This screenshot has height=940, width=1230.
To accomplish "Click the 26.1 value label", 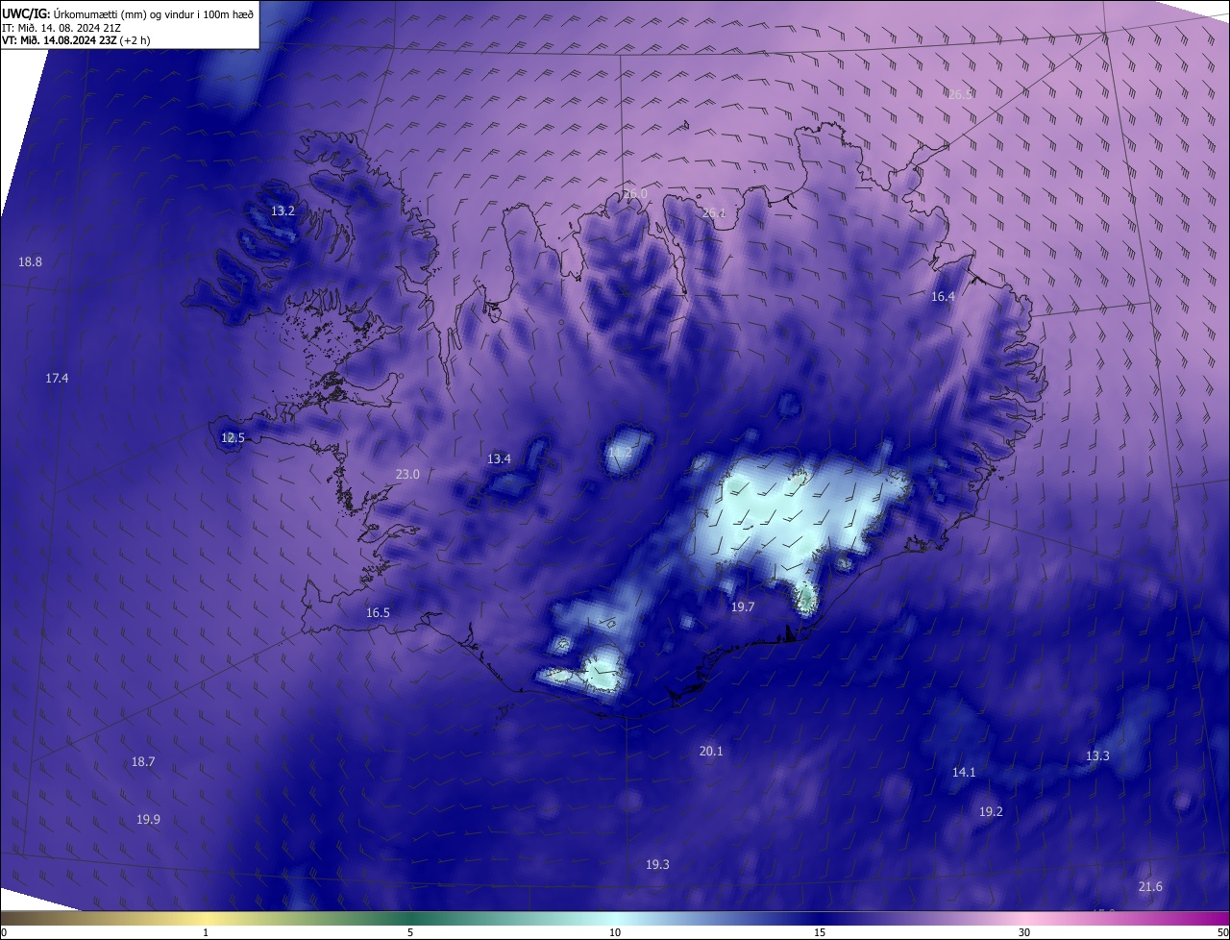I will tap(714, 212).
